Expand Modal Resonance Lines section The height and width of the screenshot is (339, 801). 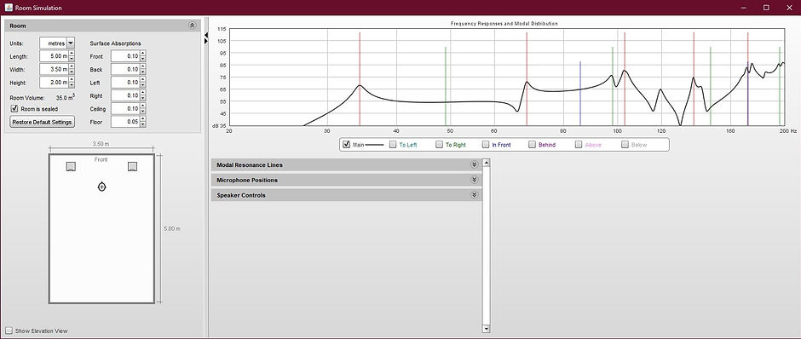474,165
